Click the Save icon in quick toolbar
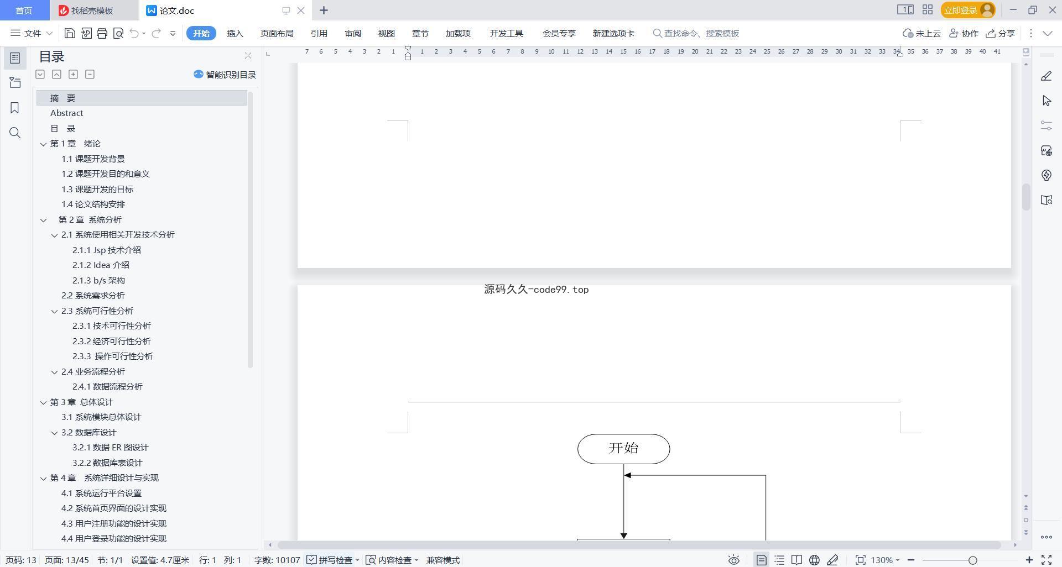Viewport: 1062px width, 567px height. coord(70,33)
